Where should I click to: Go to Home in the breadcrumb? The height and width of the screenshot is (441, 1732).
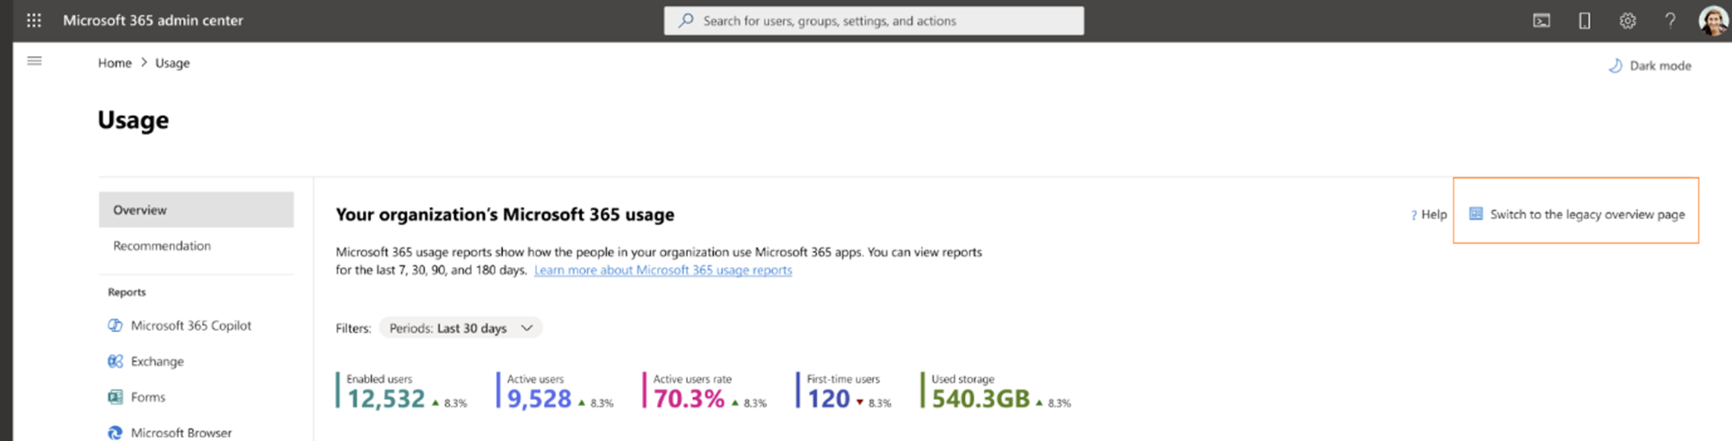(115, 63)
